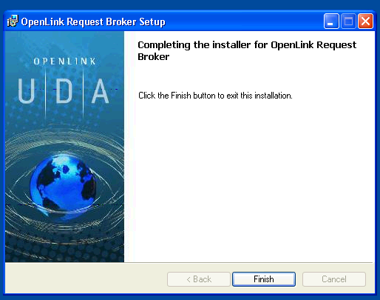The height and width of the screenshot is (300, 380).
Task: Click the letter A in the UDA logo
Action: pos(100,91)
